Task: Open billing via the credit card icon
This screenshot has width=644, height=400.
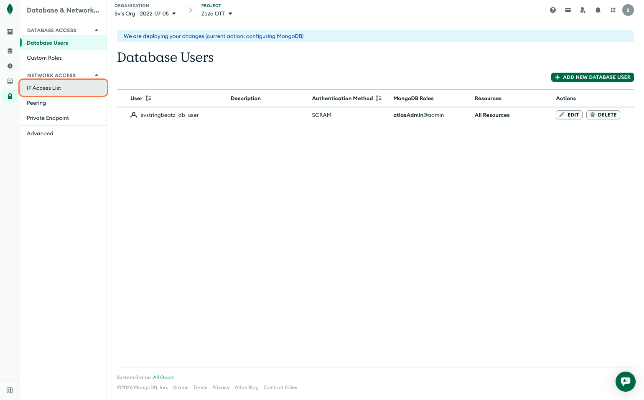Action: (x=568, y=10)
